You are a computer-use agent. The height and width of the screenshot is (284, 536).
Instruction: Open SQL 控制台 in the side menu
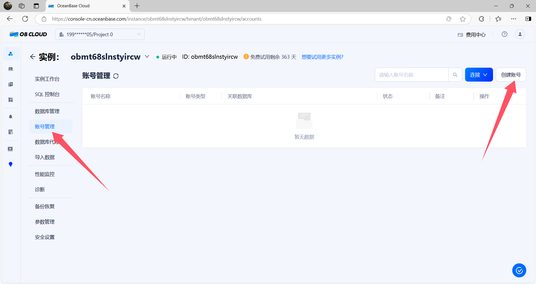point(47,94)
